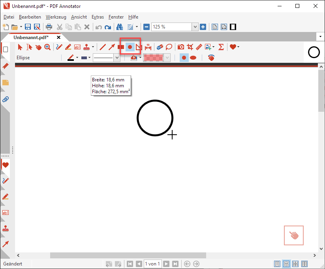
Task: Select the Lasso tool
Action: tap(169, 47)
